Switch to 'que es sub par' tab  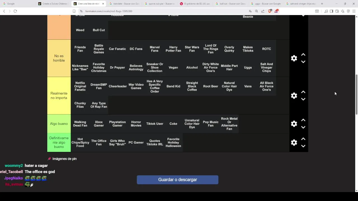pyautogui.click(x=160, y=4)
